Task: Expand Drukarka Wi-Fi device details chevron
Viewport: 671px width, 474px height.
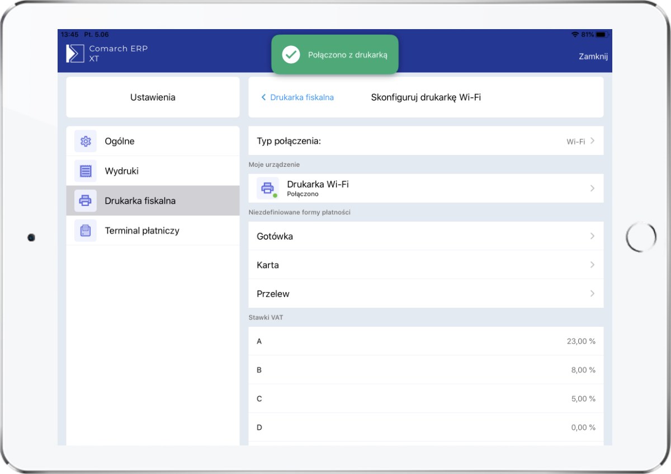Action: [592, 189]
